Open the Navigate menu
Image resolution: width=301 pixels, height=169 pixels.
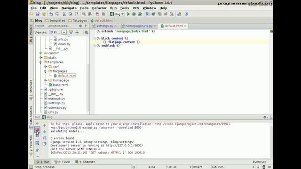[x=69, y=8]
